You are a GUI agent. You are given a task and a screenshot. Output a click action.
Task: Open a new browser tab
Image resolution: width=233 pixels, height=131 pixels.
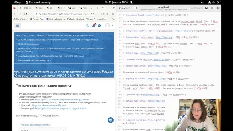(x=97, y=8)
